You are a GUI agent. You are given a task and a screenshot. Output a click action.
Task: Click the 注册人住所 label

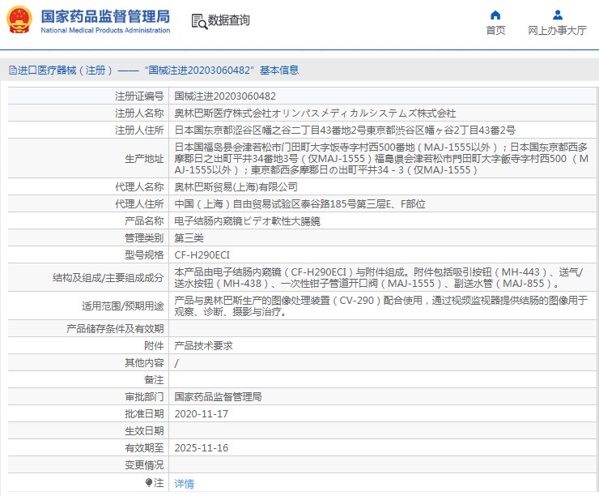click(x=139, y=130)
